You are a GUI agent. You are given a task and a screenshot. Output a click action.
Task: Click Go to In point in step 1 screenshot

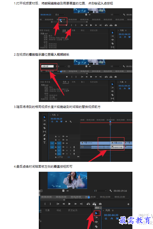82,25
